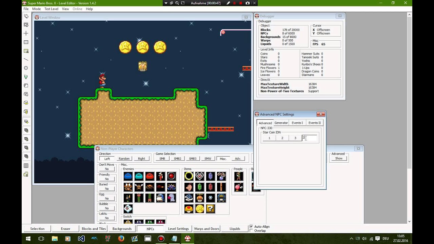Select Star Coin IDN 1

(x=269, y=138)
